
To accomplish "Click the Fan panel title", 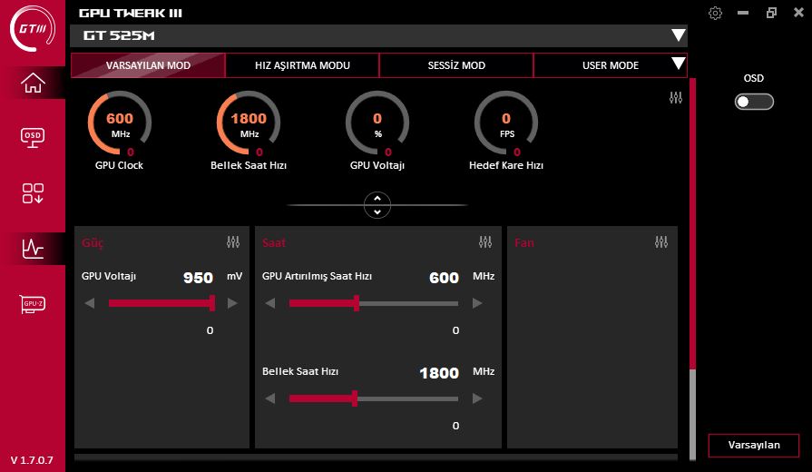I will pos(524,242).
